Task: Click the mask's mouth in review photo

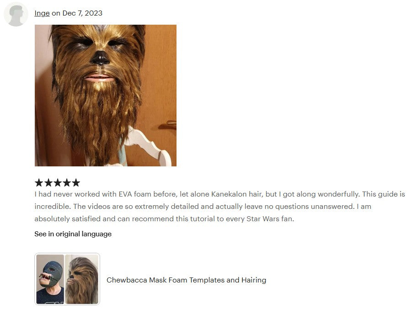Action: [x=98, y=77]
